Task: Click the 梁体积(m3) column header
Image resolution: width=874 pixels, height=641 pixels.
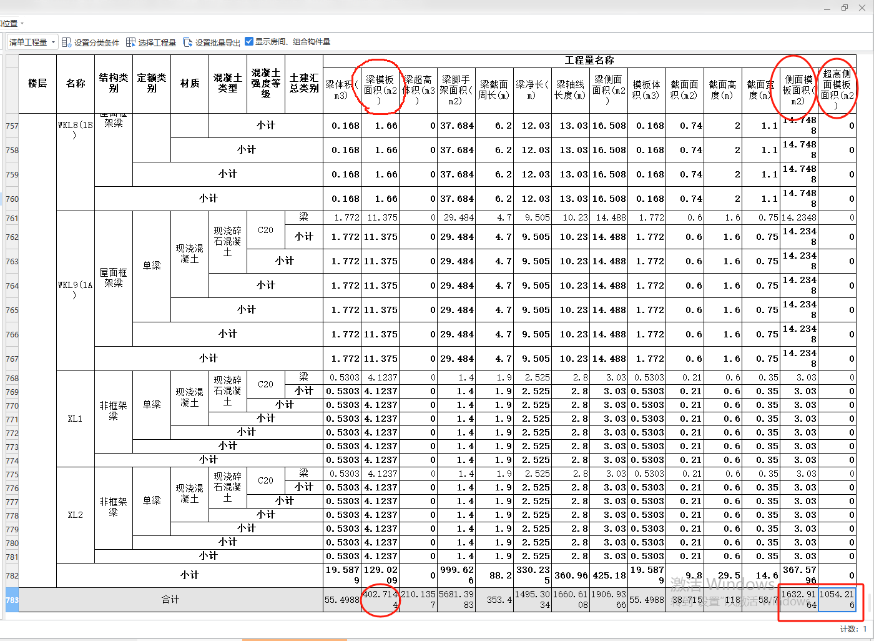Action: pos(342,90)
